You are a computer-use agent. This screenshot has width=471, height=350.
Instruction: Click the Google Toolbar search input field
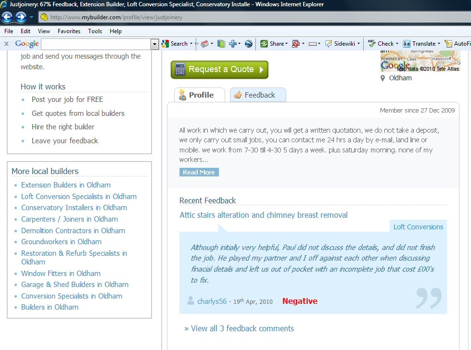(x=96, y=44)
